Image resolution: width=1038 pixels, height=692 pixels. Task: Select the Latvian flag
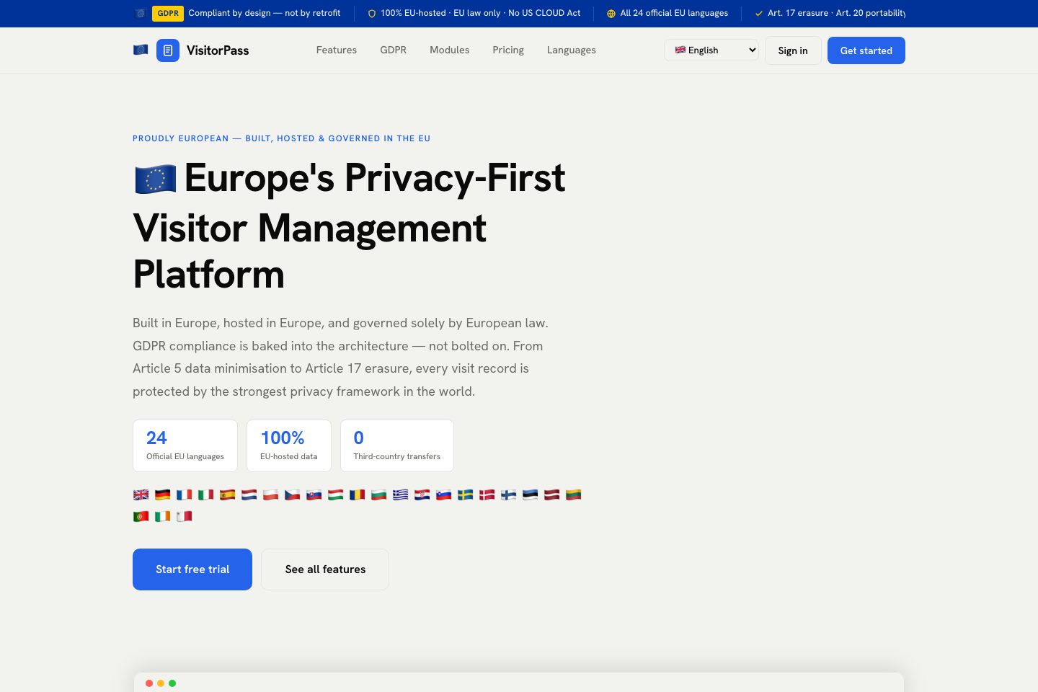point(552,494)
